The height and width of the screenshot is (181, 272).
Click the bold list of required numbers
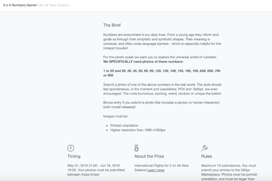pyautogui.click(x=162, y=73)
